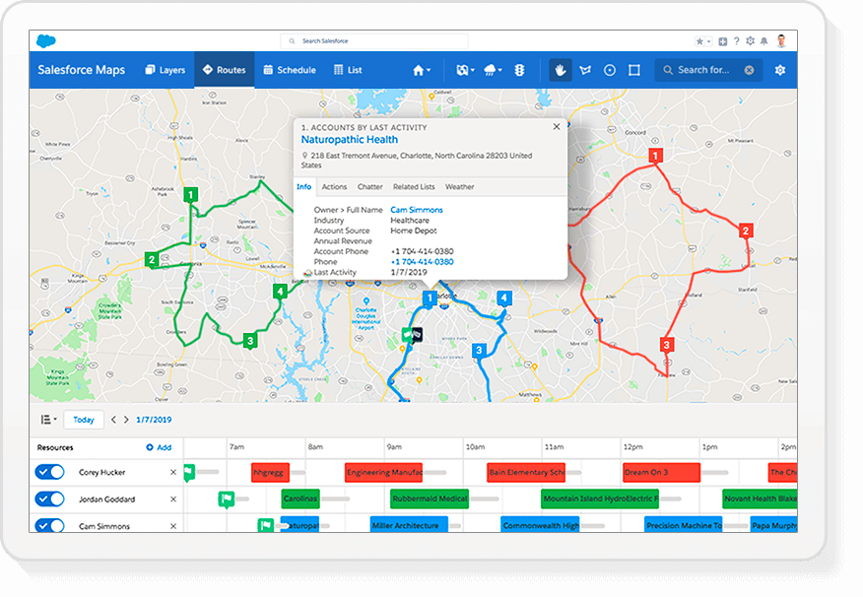The height and width of the screenshot is (597, 863).
Task: Go to next day arrow
Action: point(126,420)
